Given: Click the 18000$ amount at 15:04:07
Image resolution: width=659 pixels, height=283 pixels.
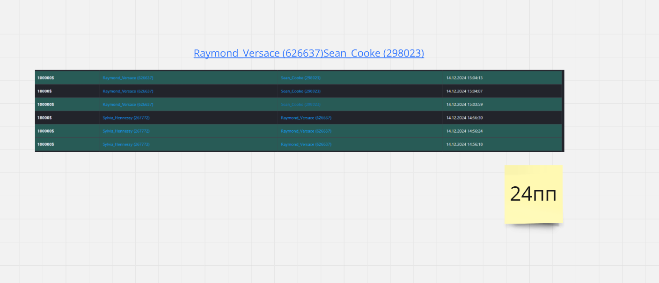Looking at the screenshot, I should pyautogui.click(x=44, y=91).
